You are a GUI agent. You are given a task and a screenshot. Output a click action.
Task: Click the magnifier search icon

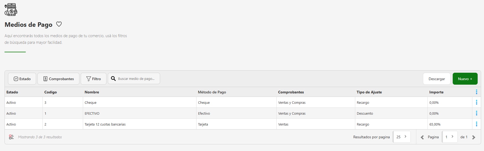[113, 79]
